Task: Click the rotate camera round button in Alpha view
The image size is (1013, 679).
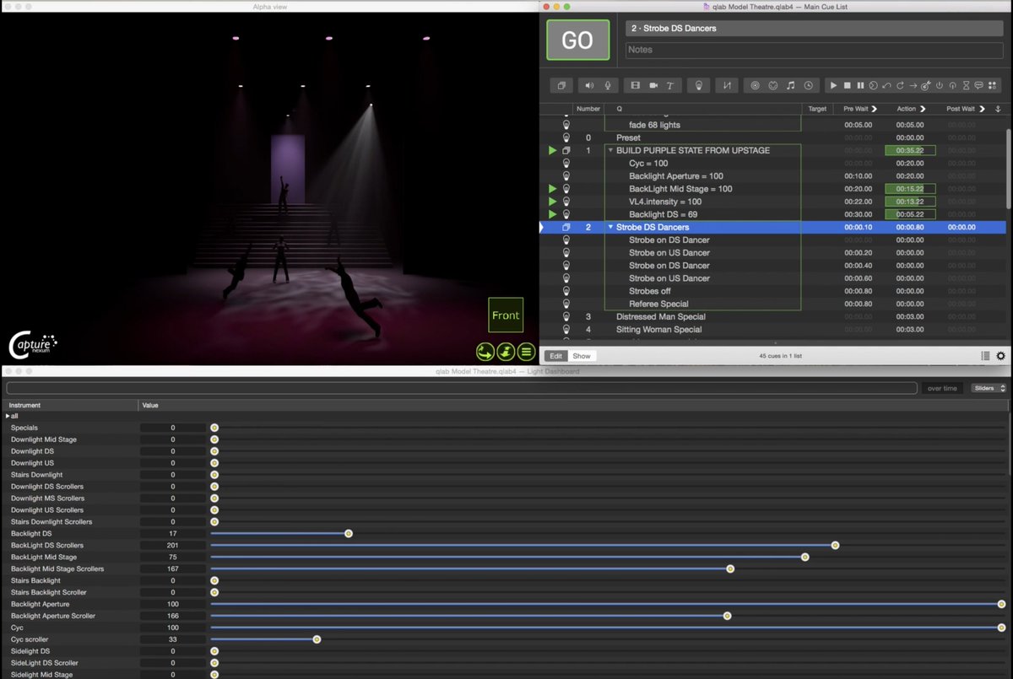Action: tap(485, 352)
